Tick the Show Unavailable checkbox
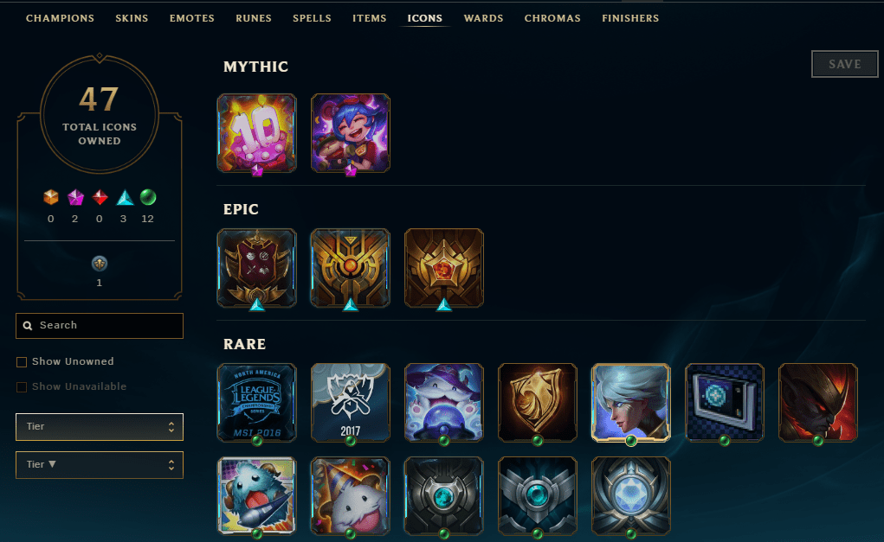Image resolution: width=884 pixels, height=542 pixels. pos(22,387)
